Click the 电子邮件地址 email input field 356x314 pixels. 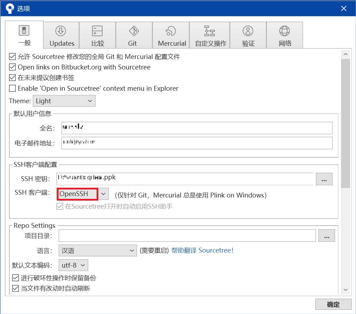point(197,143)
